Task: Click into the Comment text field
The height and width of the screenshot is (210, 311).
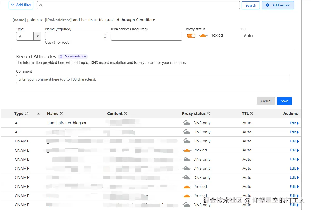Action: click(153, 79)
